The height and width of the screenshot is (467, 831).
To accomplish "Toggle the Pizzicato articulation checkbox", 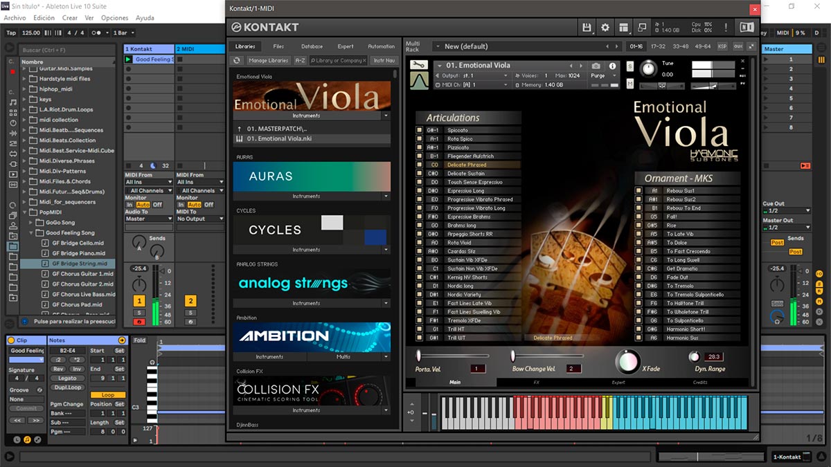I will (x=419, y=147).
